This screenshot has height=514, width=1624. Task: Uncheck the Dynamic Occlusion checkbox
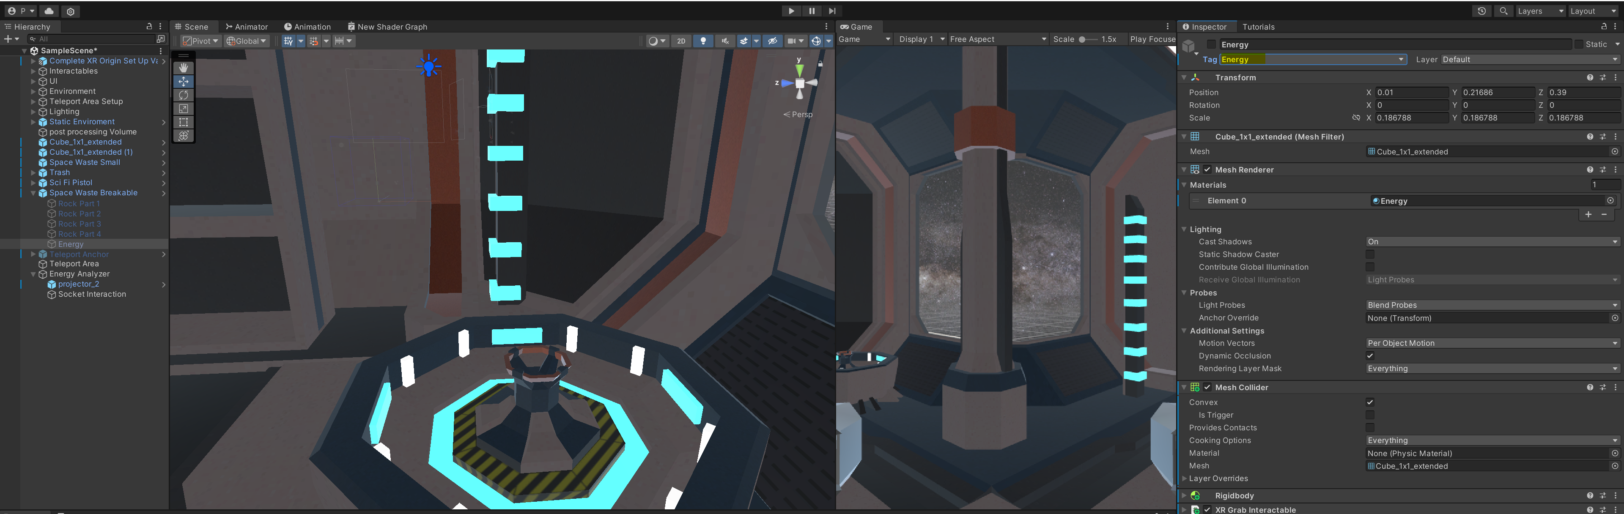(x=1369, y=356)
